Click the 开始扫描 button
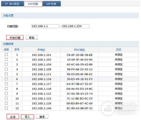 [x=15, y=37]
